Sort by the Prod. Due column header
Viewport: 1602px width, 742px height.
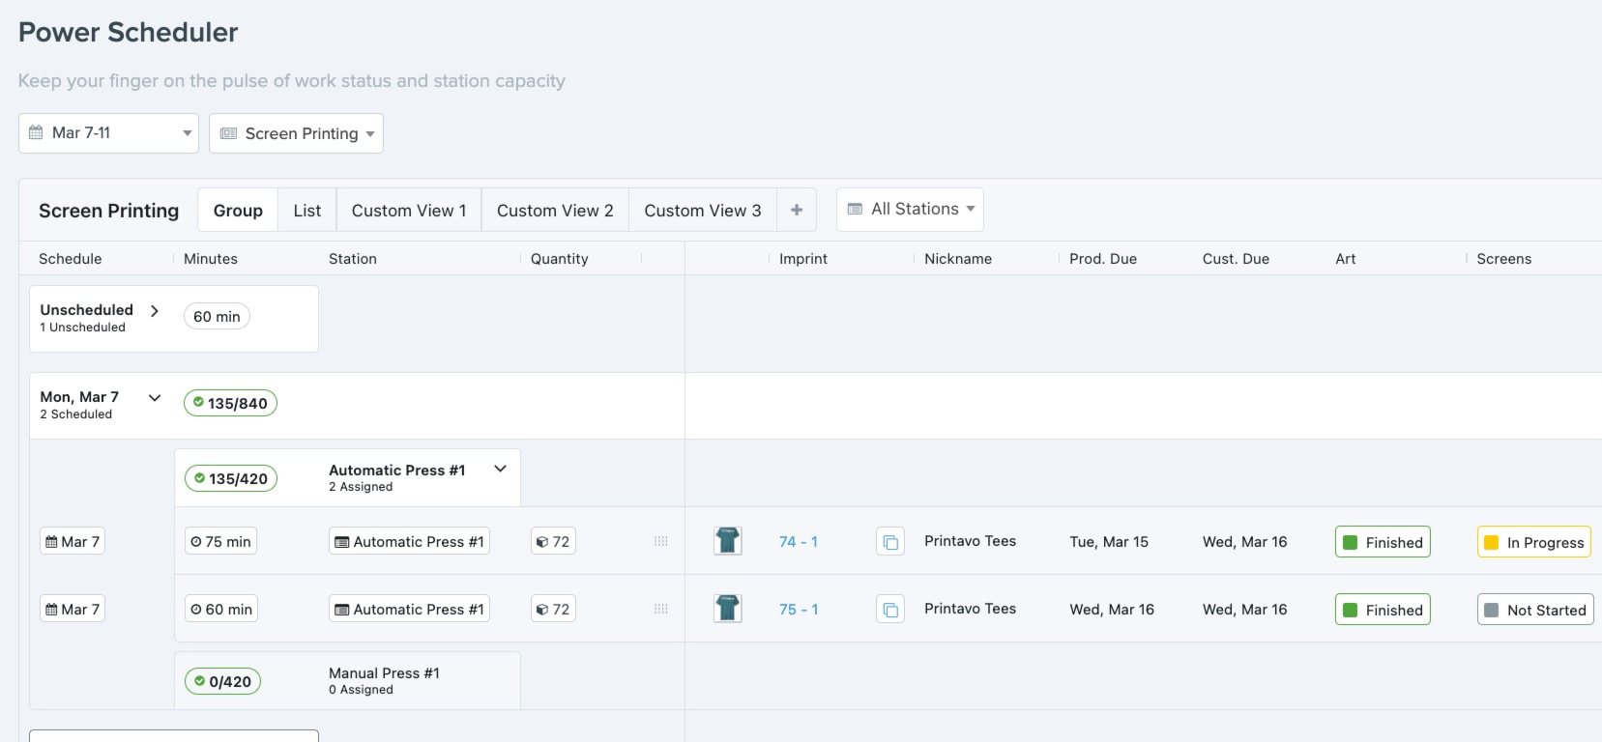[1103, 259]
